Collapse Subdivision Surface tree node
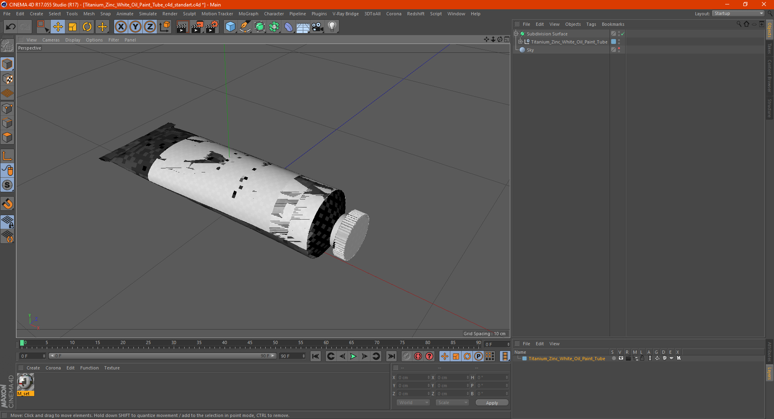Screen dimensions: 774x419 516,34
